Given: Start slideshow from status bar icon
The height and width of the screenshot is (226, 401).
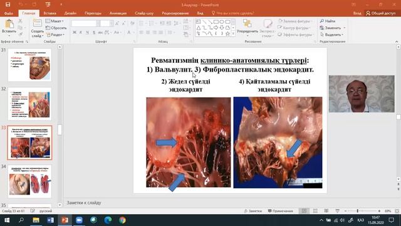Looking at the screenshot, I should tap(338, 211).
